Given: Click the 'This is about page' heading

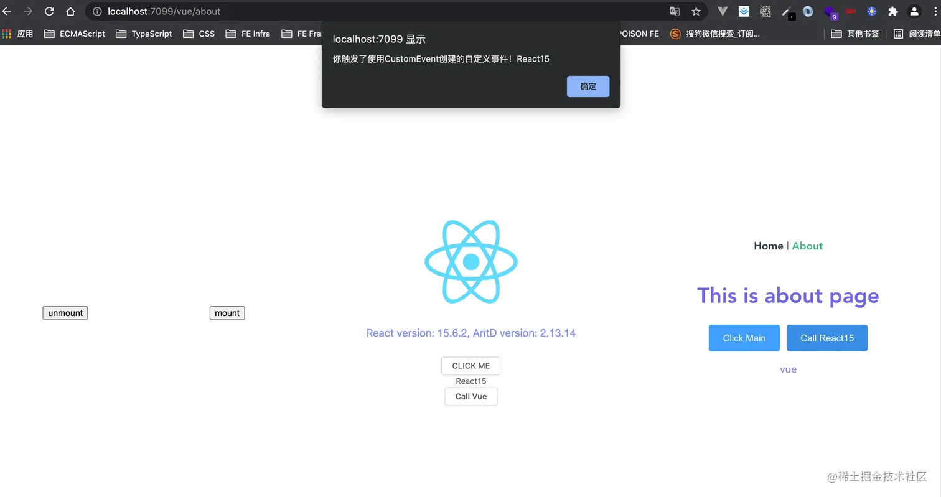Looking at the screenshot, I should point(788,296).
